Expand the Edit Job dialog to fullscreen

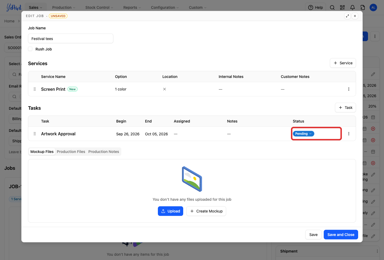[347, 16]
